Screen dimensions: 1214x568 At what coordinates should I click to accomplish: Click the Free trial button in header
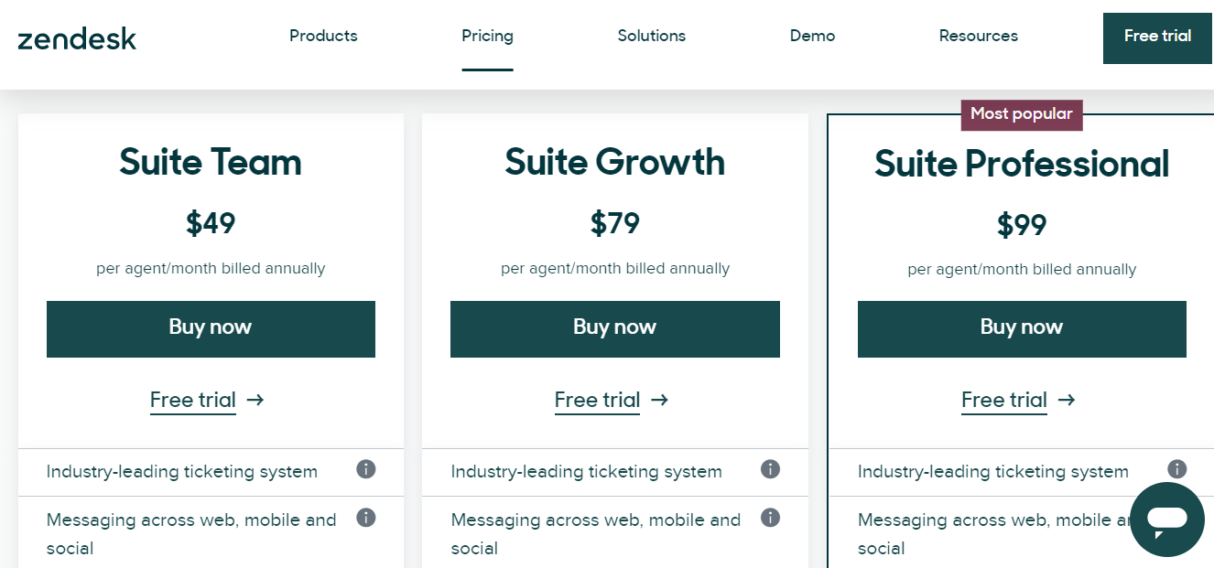[1157, 38]
